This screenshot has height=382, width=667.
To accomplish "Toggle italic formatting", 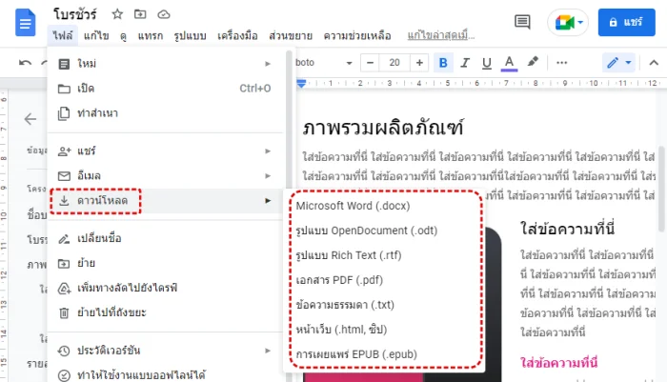I will pos(465,63).
